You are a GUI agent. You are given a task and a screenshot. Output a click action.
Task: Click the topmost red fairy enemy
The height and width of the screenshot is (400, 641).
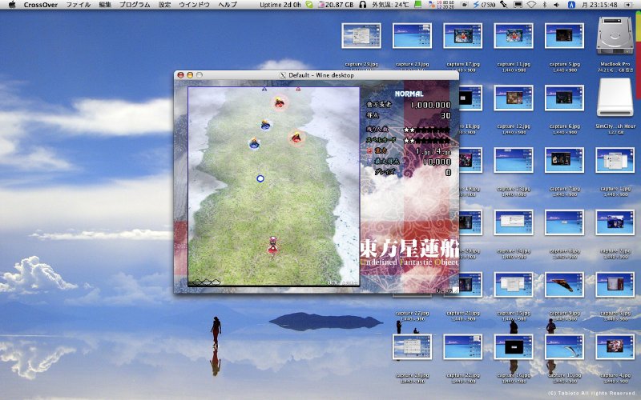(x=279, y=102)
